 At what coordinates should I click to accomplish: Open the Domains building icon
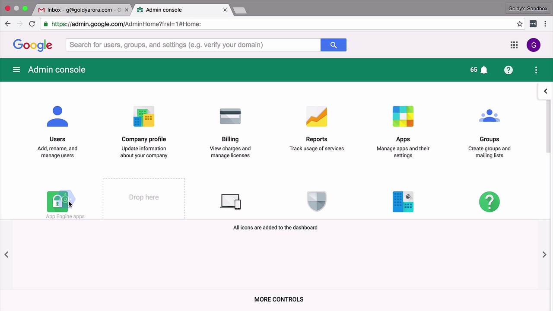(x=403, y=202)
